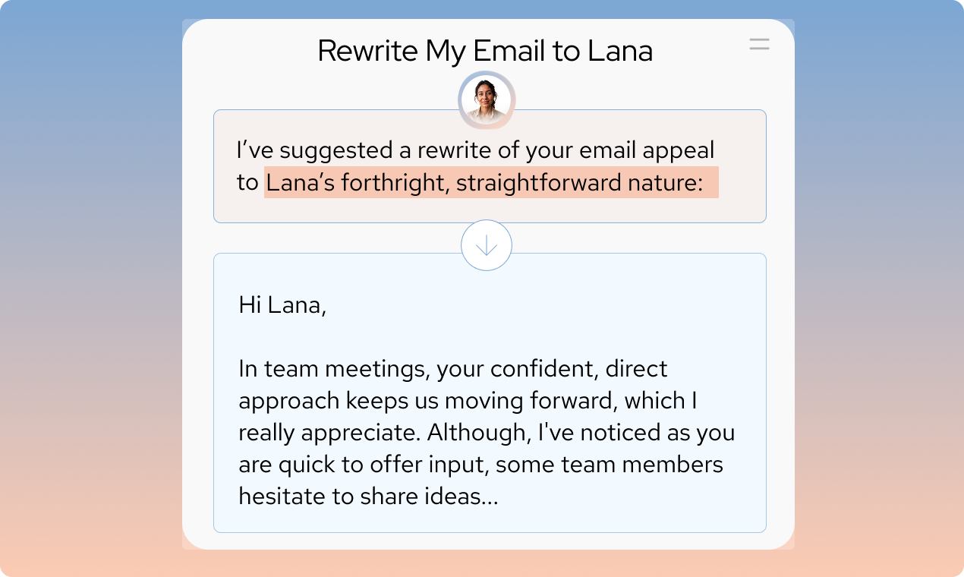Open the menu from the top-right corner
Image resolution: width=964 pixels, height=577 pixels.
click(x=758, y=43)
